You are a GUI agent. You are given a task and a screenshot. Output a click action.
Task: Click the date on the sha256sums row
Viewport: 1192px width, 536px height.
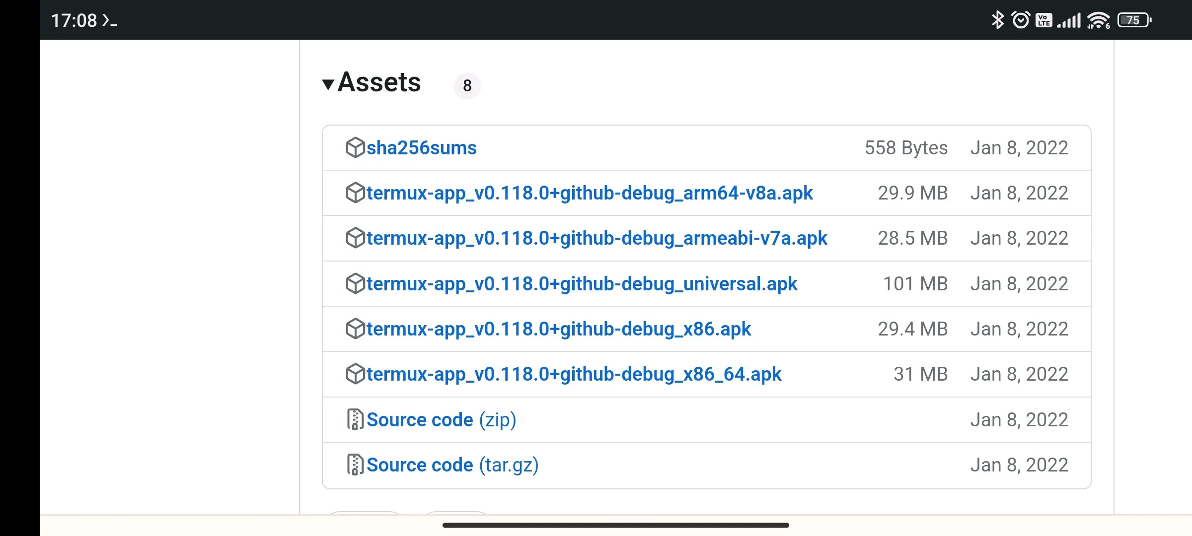[x=1019, y=148]
